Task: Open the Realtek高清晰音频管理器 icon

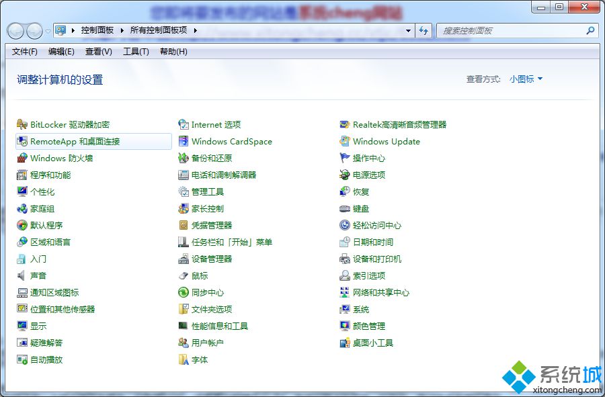Action: (345, 124)
